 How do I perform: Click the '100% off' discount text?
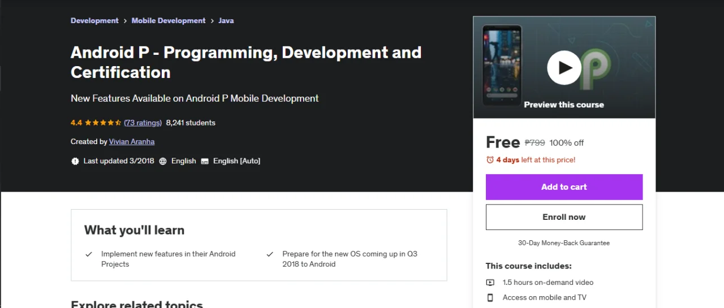tap(567, 143)
